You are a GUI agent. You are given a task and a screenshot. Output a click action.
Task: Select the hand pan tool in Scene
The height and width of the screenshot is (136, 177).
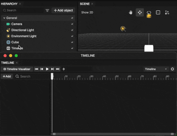pos(131,12)
